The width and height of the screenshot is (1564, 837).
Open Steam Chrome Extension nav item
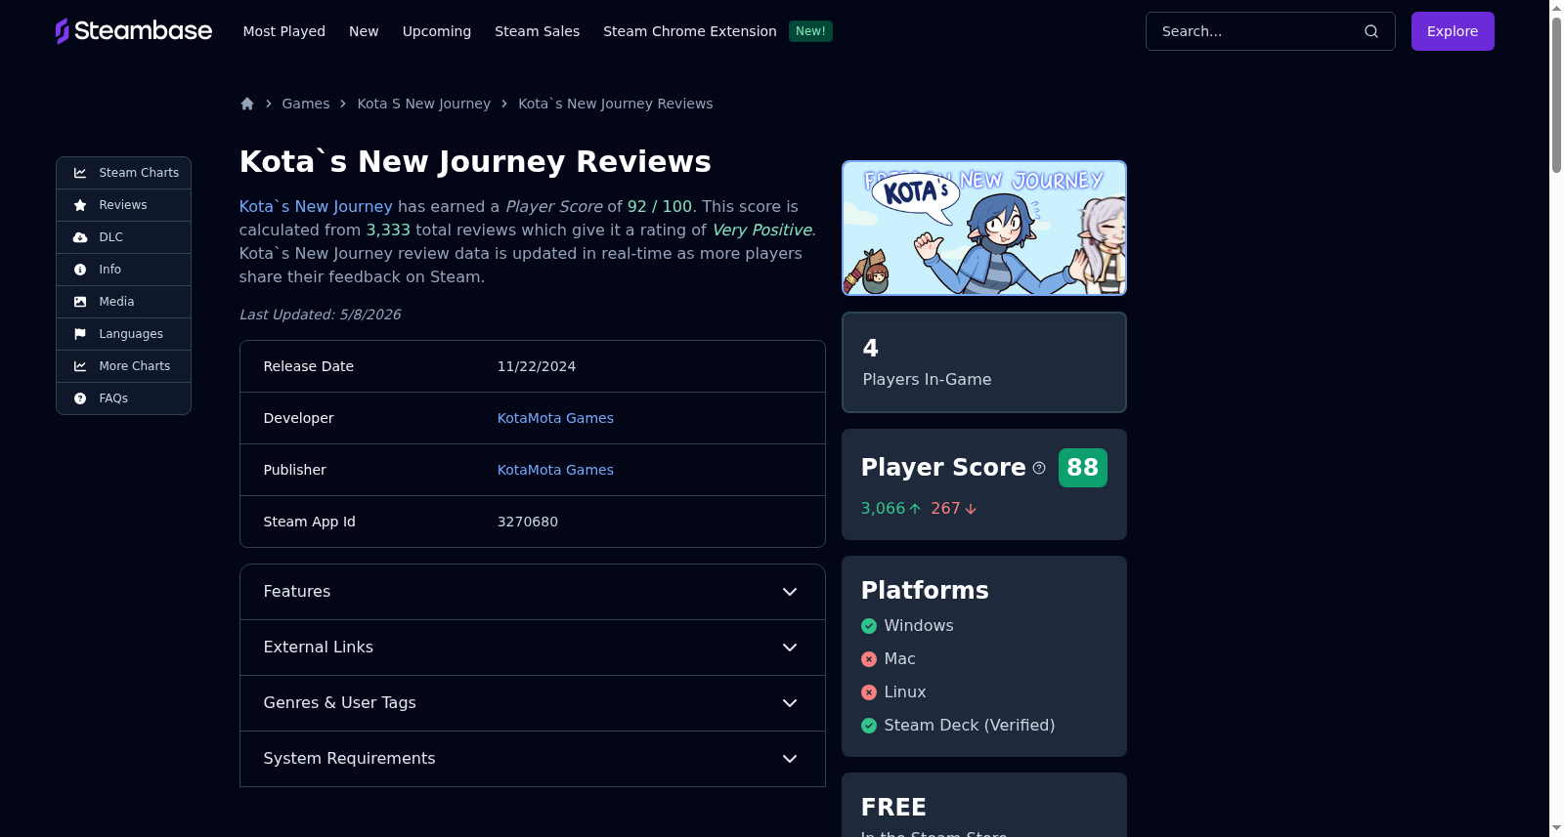[x=690, y=31]
